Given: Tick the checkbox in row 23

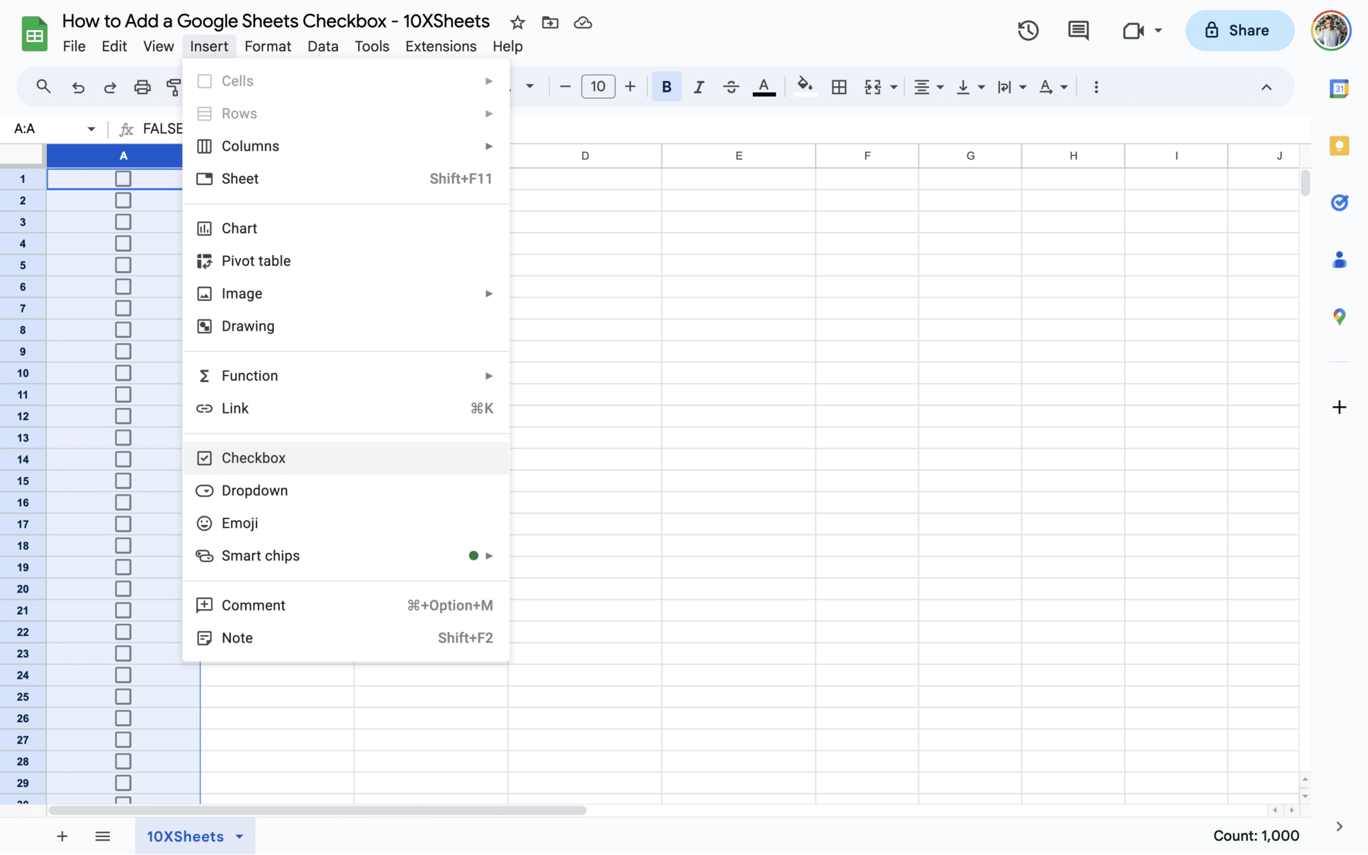Looking at the screenshot, I should pyautogui.click(x=123, y=653).
